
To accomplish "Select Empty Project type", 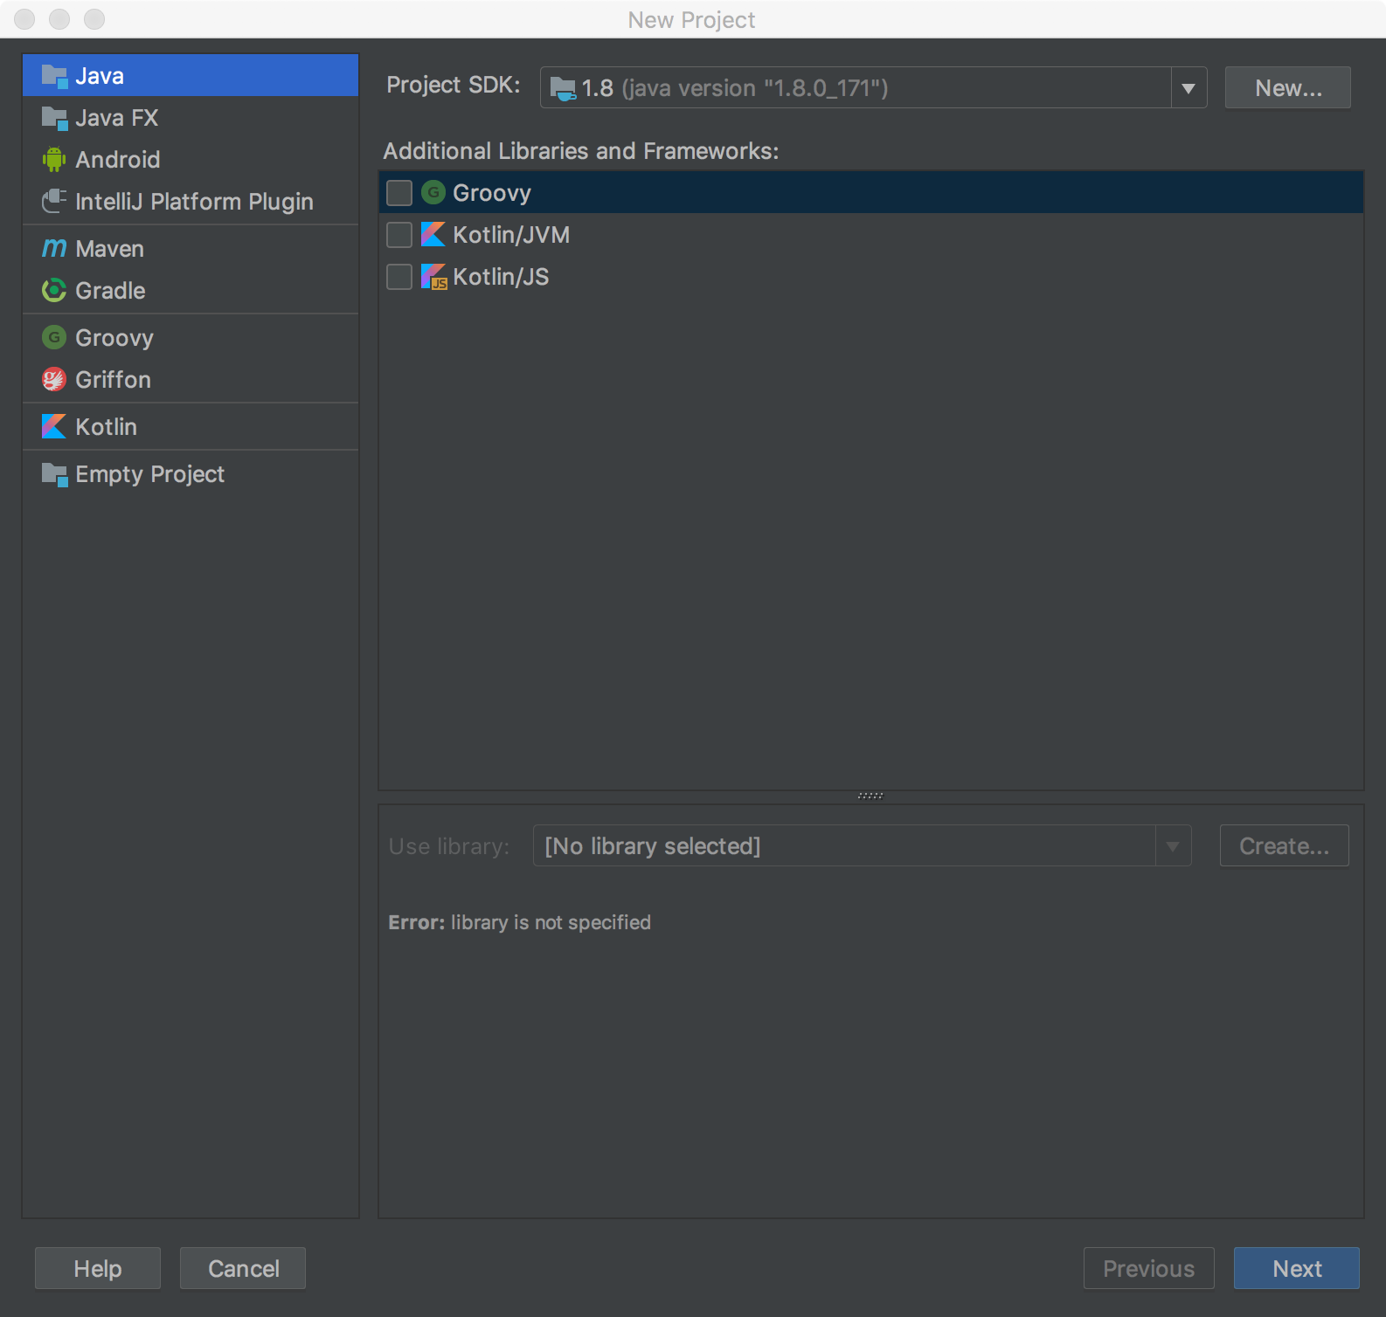I will click(191, 474).
